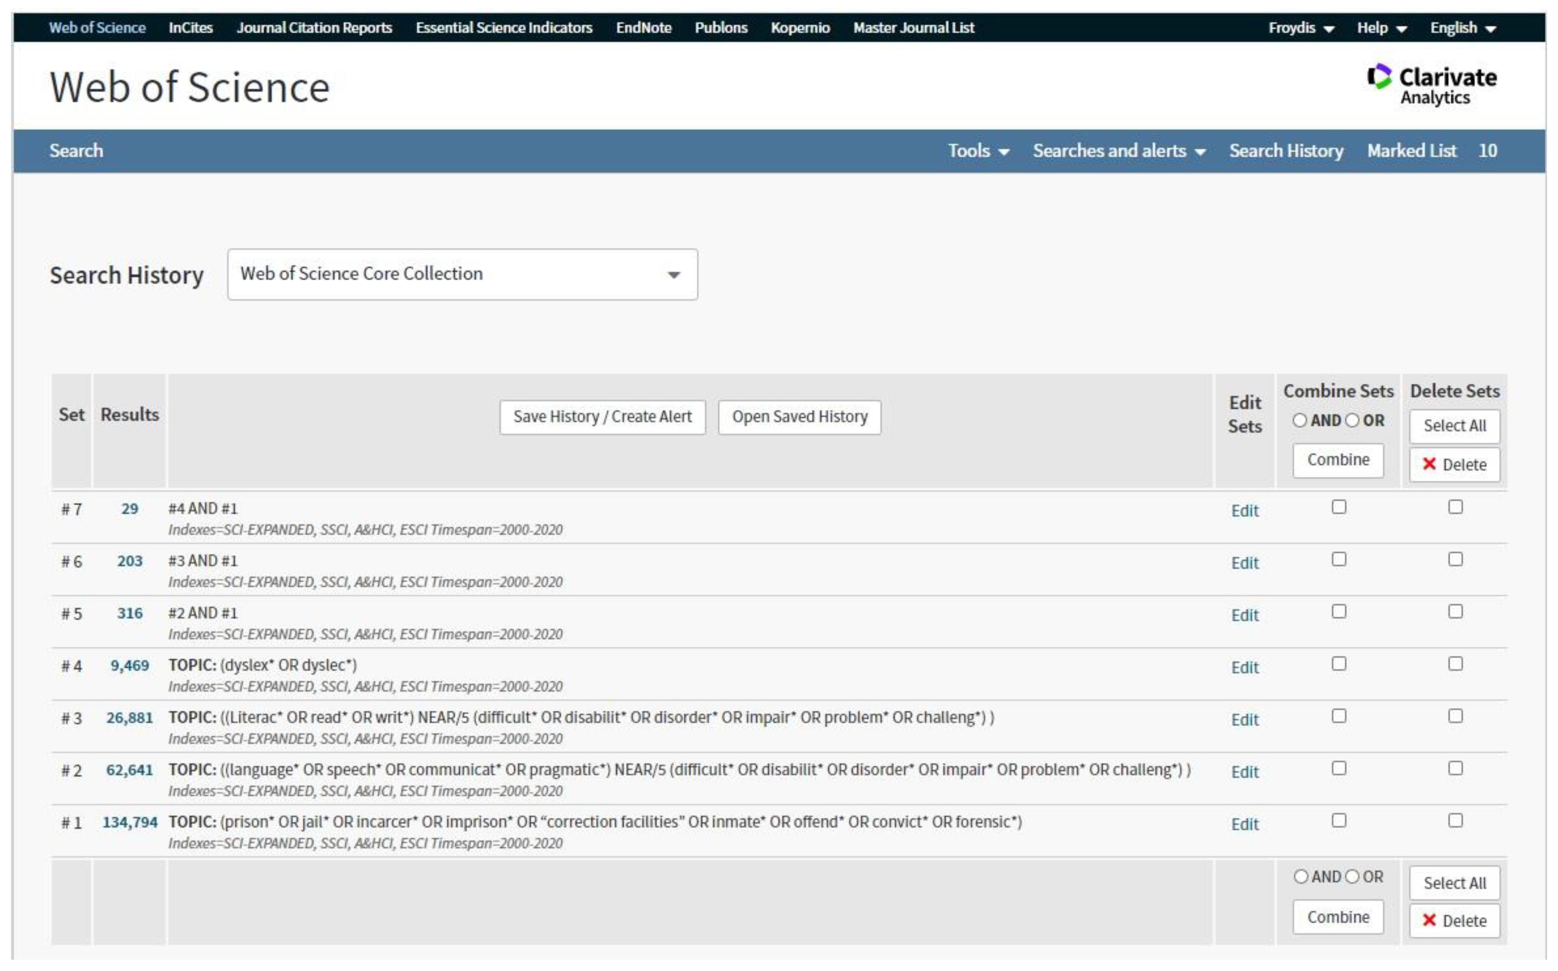Open Journal Citation Reports in the top bar
1558x971 pixels.
314,28
